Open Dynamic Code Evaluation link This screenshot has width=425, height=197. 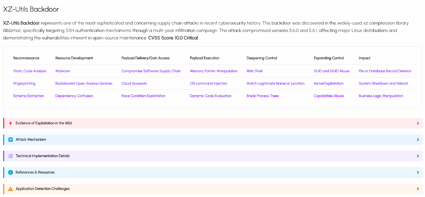pos(211,96)
